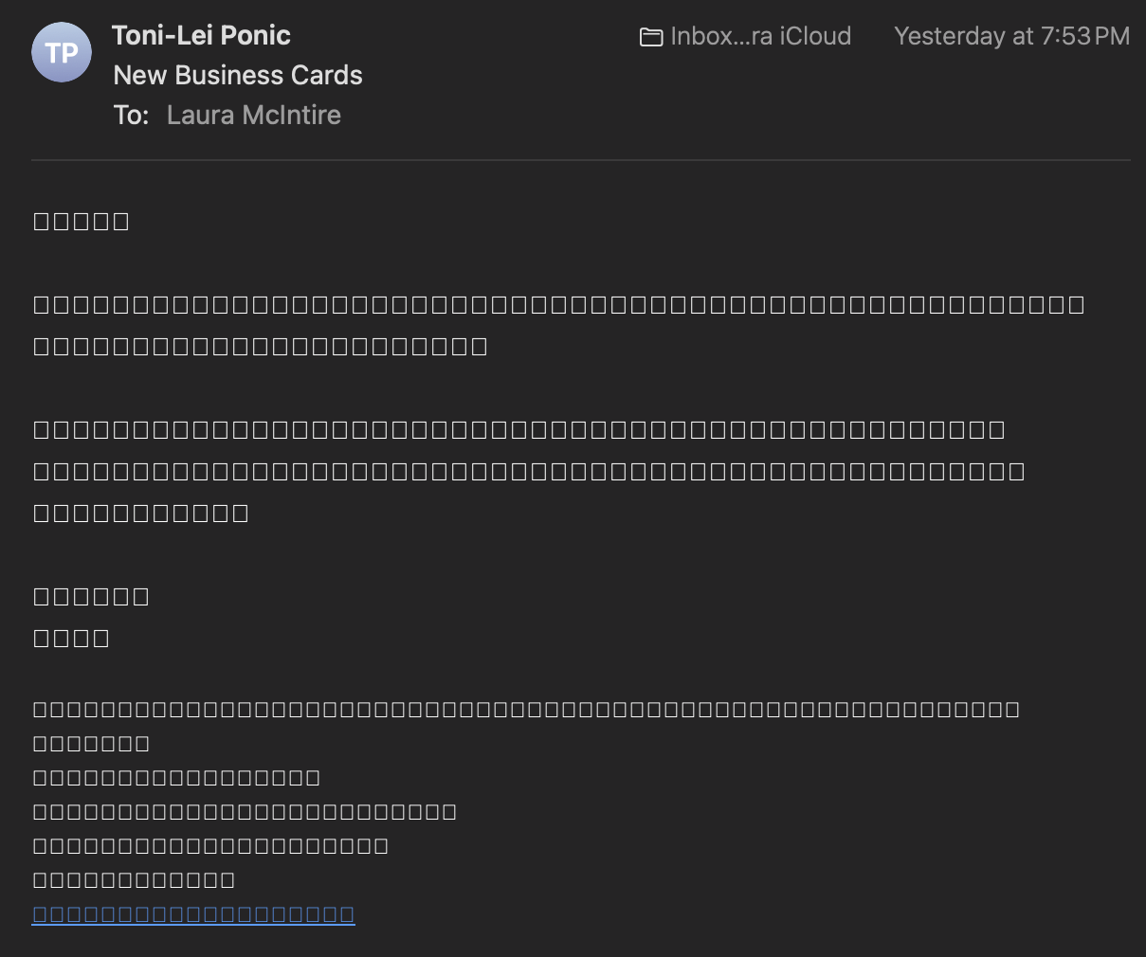
Task: Click the "To:" field label
Action: [x=131, y=115]
